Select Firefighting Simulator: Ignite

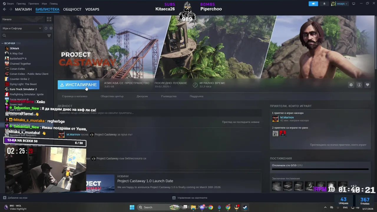[x=27, y=94]
